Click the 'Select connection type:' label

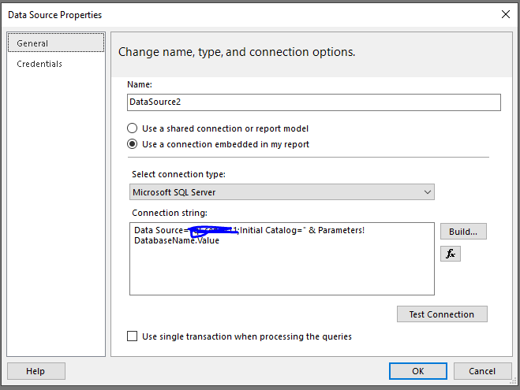[179, 174]
